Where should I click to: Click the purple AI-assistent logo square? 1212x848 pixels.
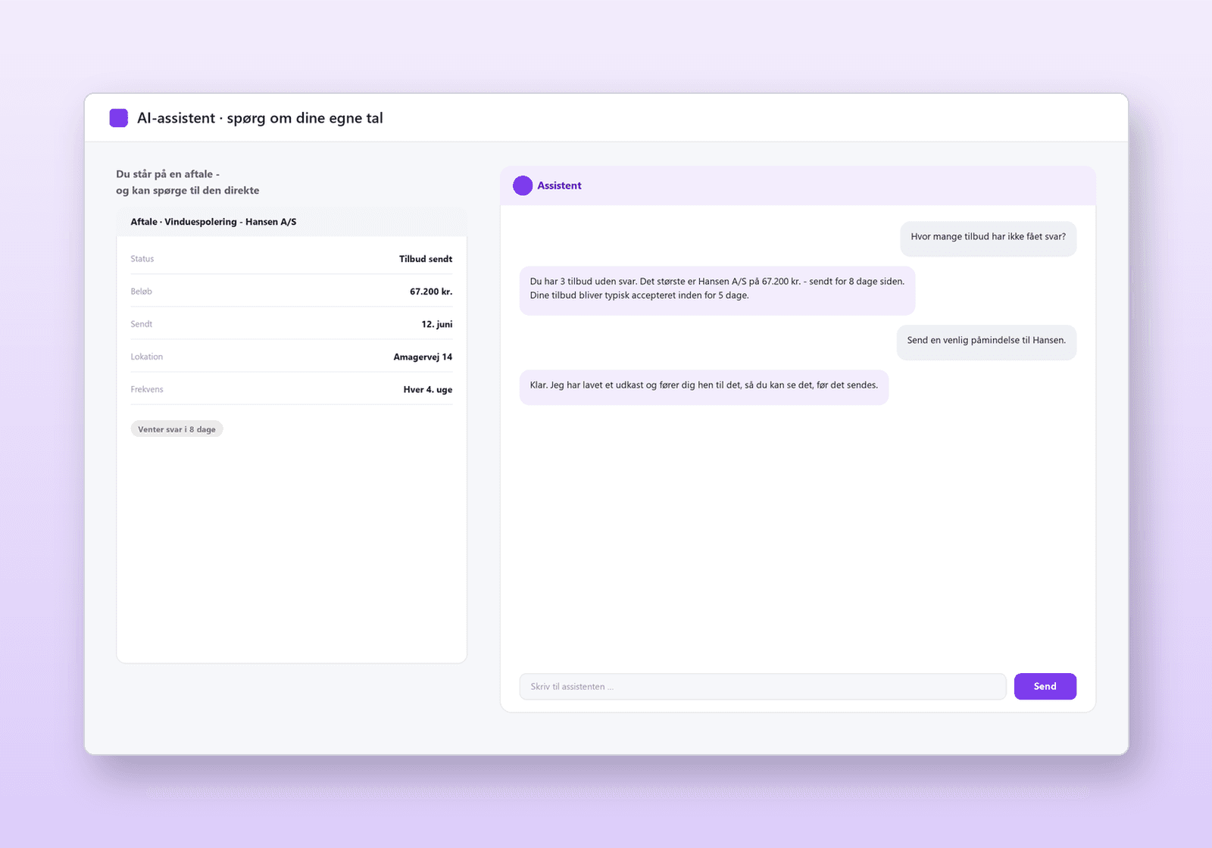pos(119,118)
